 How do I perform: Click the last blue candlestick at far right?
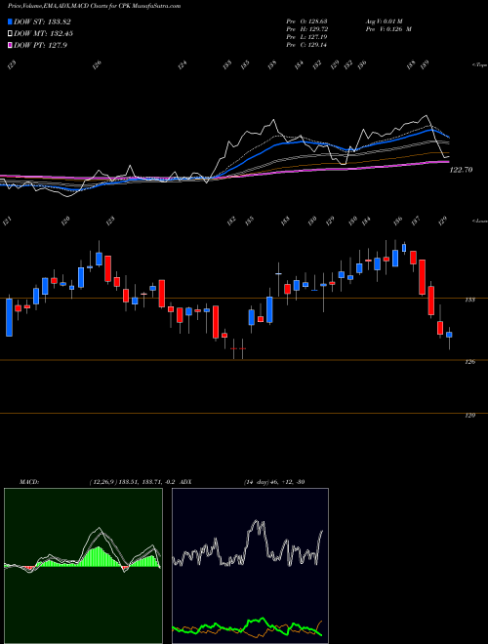point(449,335)
